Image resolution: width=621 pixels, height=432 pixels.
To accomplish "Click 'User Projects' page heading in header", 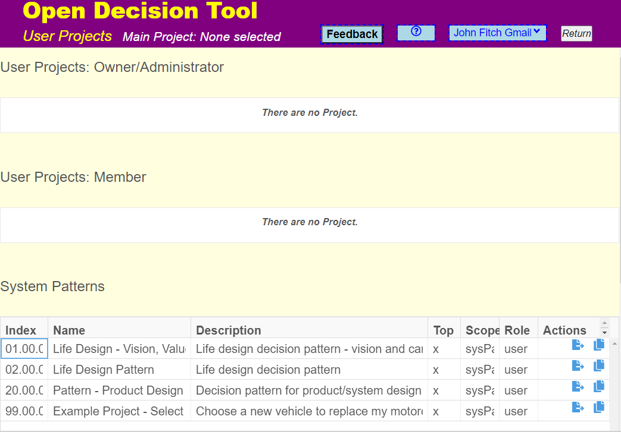I will point(67,36).
